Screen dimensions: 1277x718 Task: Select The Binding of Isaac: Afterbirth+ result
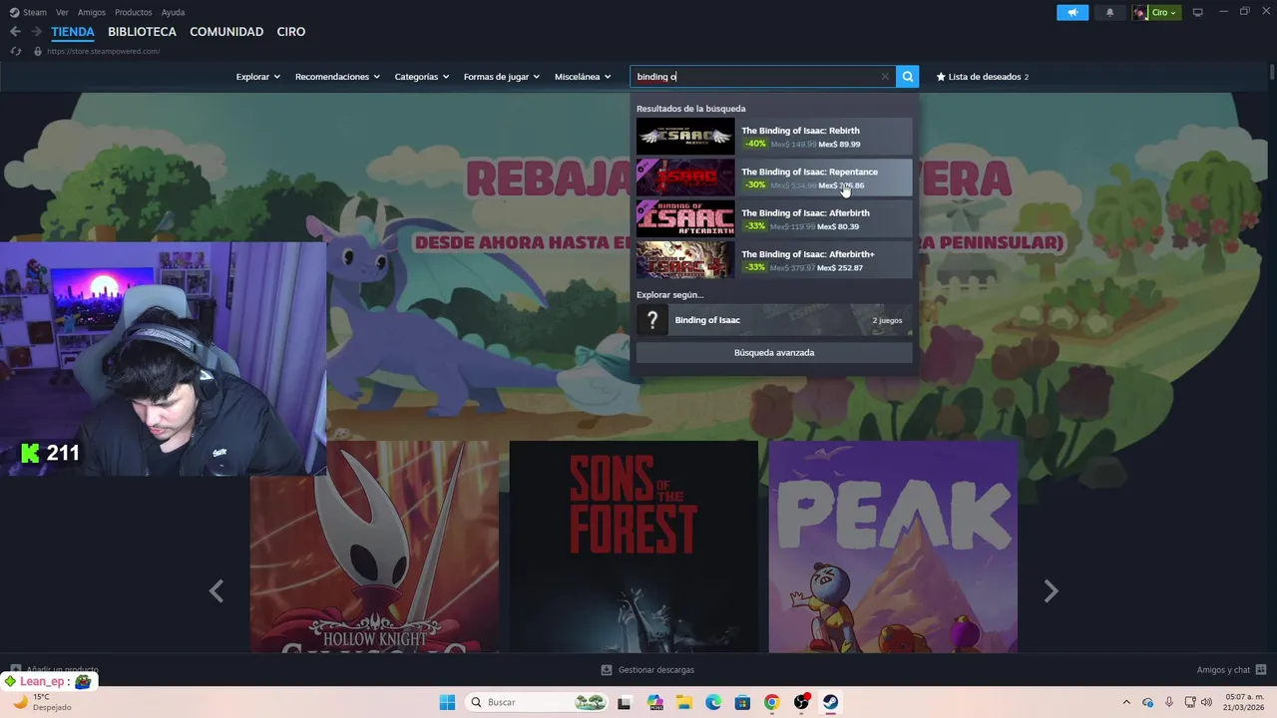click(x=774, y=260)
